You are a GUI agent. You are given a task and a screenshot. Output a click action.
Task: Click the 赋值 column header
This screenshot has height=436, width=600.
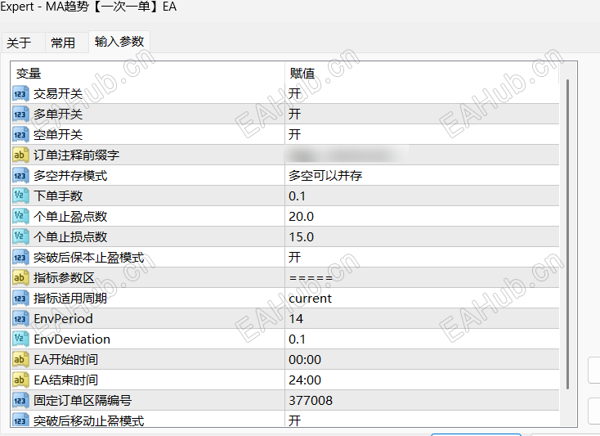(x=422, y=73)
